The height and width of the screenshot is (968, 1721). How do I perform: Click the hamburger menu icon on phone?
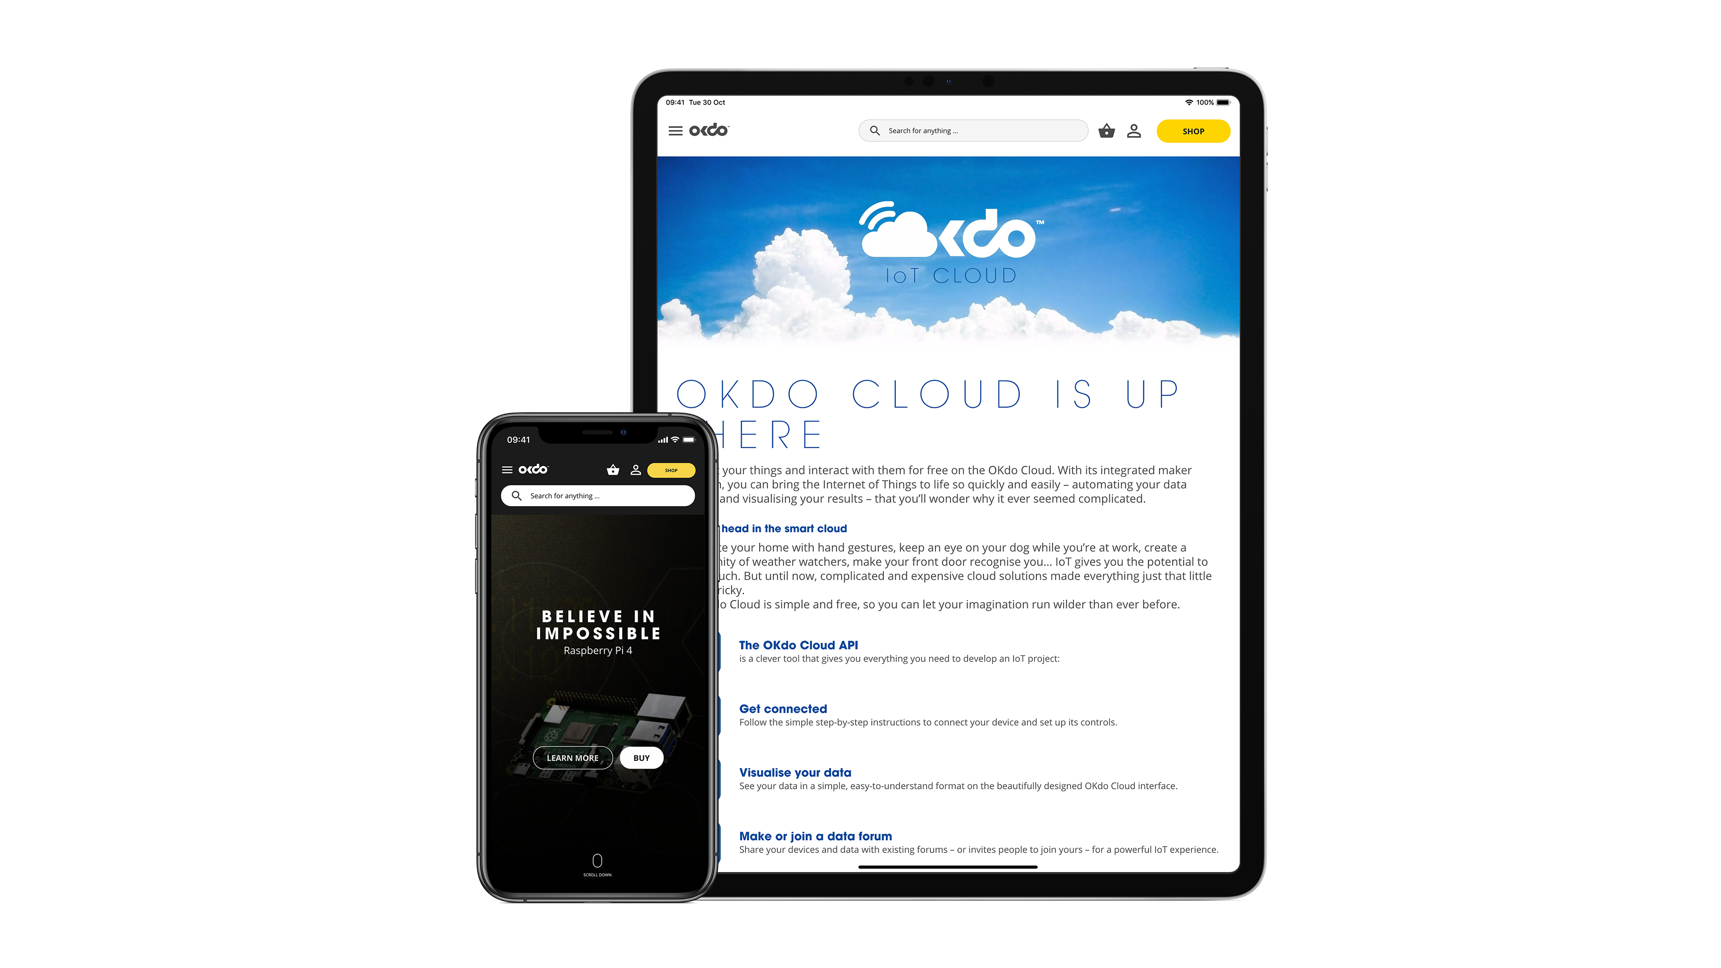tap(507, 469)
